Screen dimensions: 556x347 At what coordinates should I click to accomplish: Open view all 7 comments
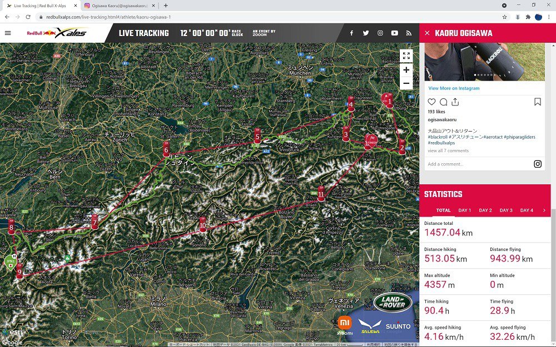448,150
